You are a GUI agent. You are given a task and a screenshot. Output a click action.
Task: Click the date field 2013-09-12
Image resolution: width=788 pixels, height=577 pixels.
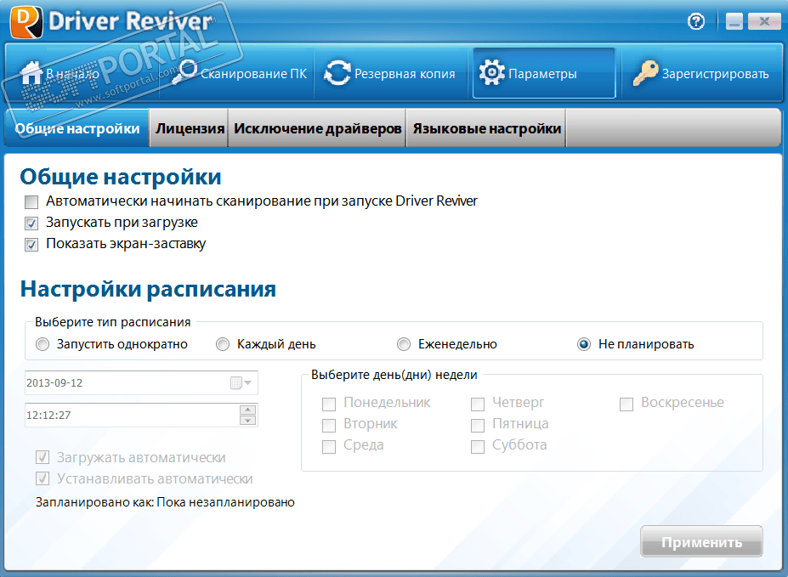(x=141, y=383)
